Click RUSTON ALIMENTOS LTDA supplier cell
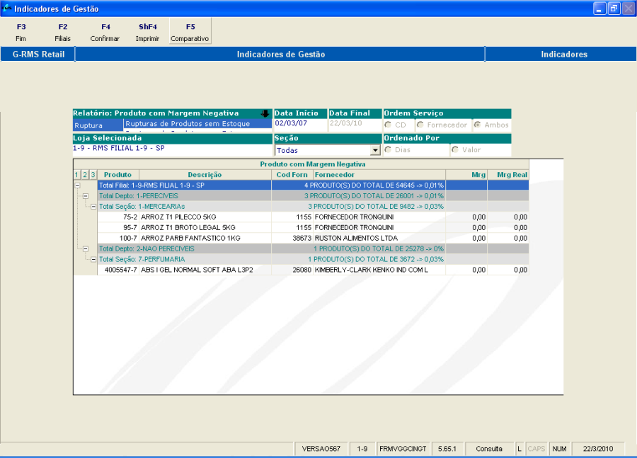 click(379, 238)
